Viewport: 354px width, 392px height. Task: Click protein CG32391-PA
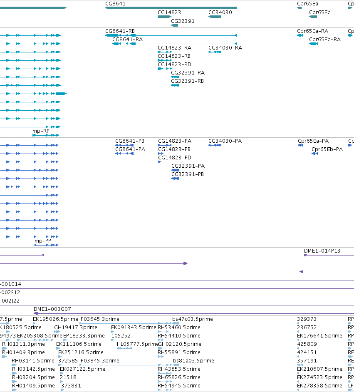tap(175, 170)
